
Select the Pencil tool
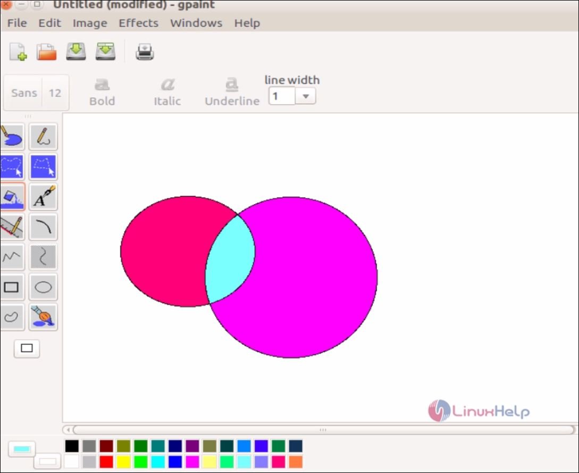tap(43, 137)
